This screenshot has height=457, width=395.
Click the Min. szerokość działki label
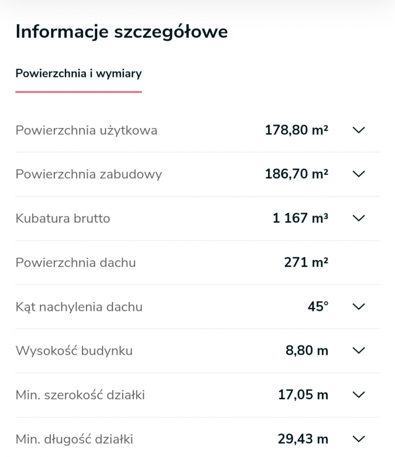click(80, 395)
